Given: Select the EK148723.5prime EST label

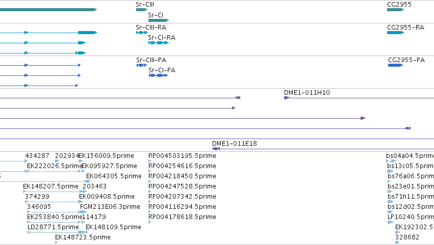Looking at the screenshot, I should click(83, 237).
